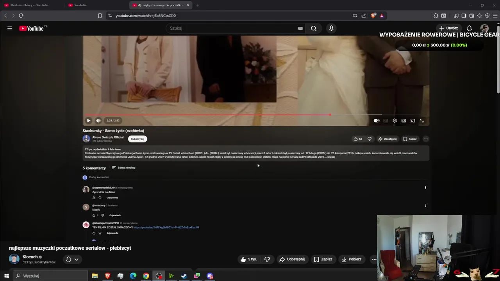Open the Brave Wallet icon
500x281 pixels.
click(x=471, y=16)
